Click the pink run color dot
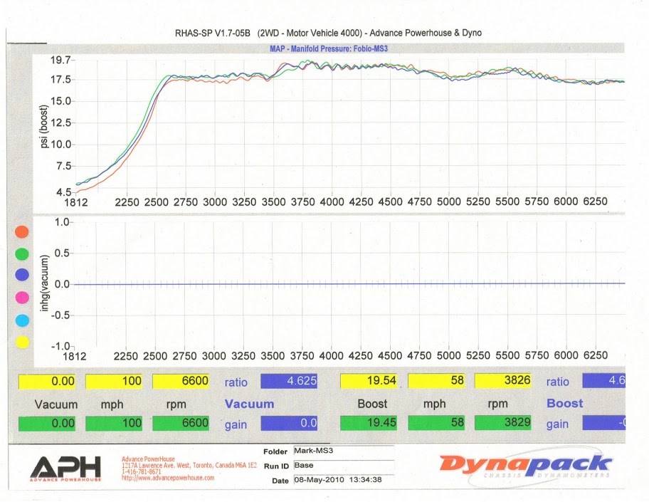 [22, 297]
